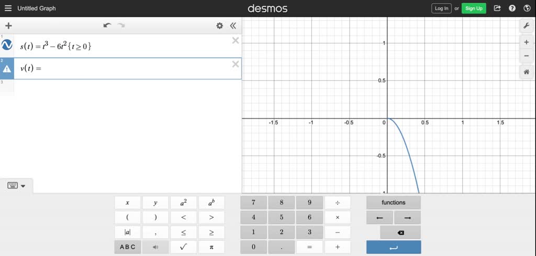Undo the last action
This screenshot has height=256, width=536.
click(x=107, y=26)
